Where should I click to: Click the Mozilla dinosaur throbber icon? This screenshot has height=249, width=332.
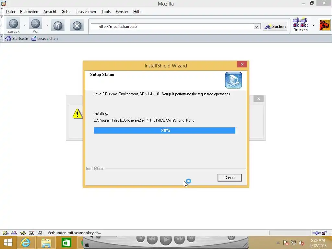tap(325, 25)
